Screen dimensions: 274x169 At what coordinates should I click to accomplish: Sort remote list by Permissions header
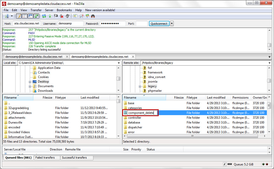241,98
